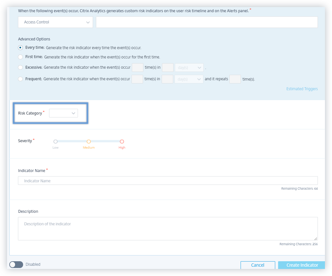Viewport: 332px width, 276px height.
Task: Click the Frequent occurrence count field
Action: (137, 79)
